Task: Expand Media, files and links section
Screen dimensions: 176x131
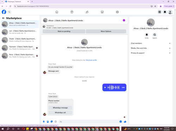Action: tap(151, 48)
